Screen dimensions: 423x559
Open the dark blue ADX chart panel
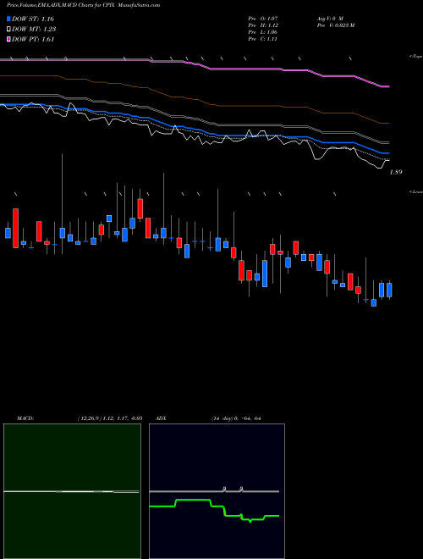(217, 491)
